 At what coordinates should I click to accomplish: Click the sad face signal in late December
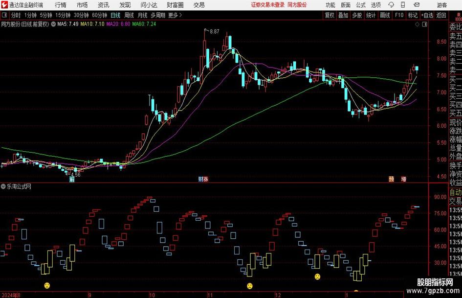click(317, 277)
